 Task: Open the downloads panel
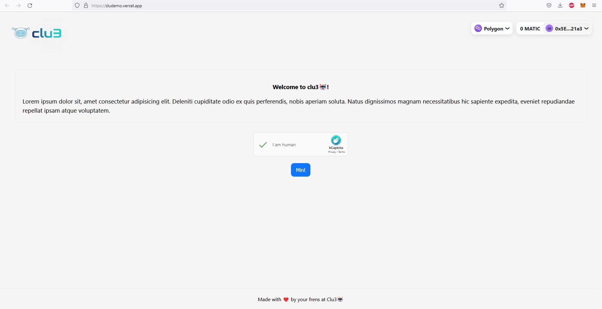pos(560,5)
